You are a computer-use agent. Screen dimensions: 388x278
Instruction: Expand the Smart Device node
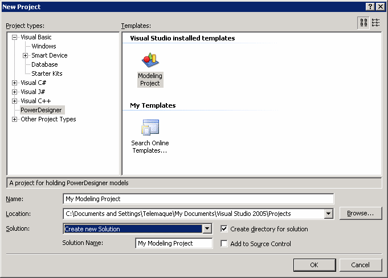pos(25,55)
